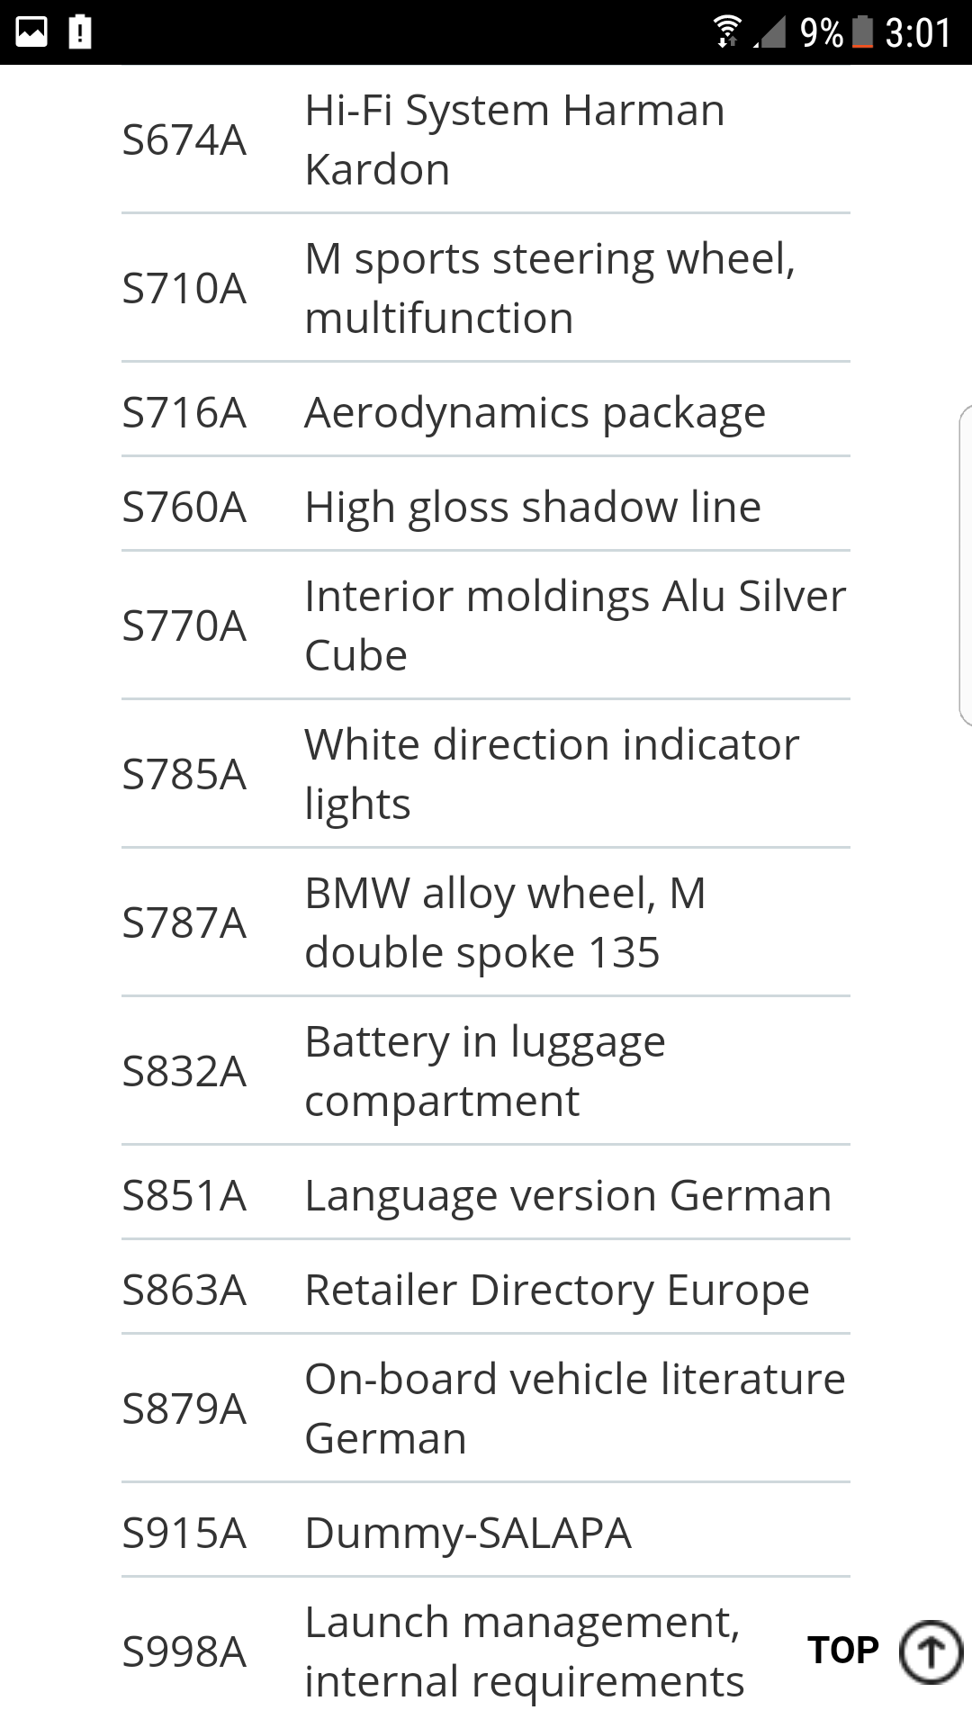
Task: Tap the alert notification icon in status bar
Action: tap(80, 32)
